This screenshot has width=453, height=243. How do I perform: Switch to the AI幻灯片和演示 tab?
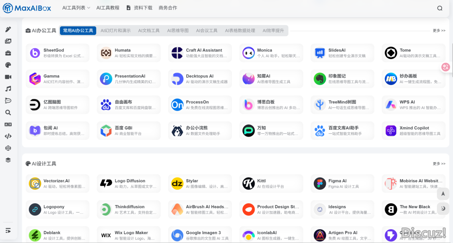coord(116,31)
